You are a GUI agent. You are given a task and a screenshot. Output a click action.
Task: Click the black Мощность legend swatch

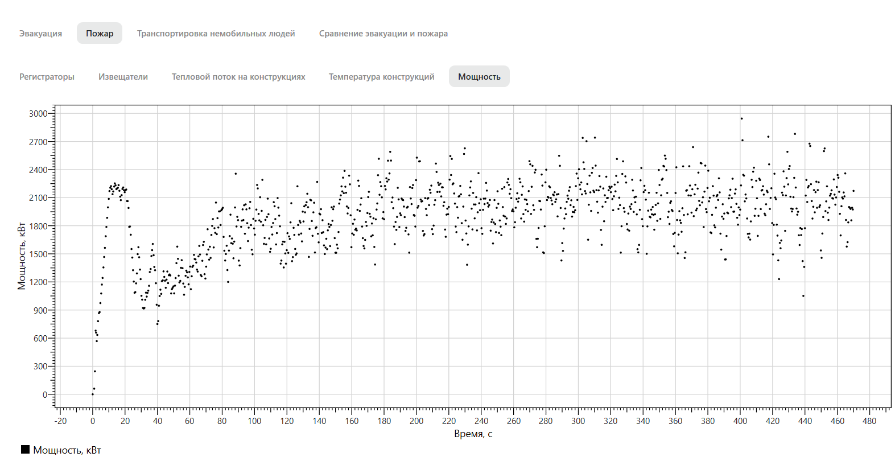[x=25, y=450]
